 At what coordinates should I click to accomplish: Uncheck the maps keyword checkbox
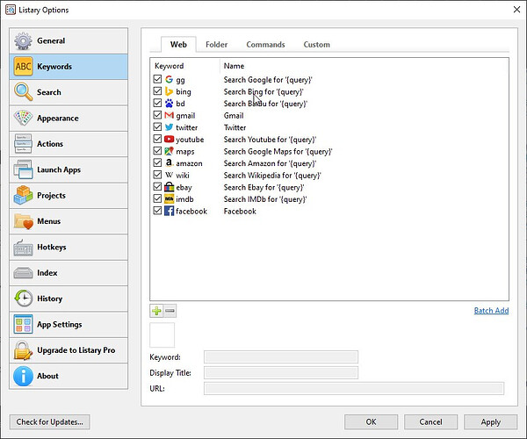coord(157,151)
